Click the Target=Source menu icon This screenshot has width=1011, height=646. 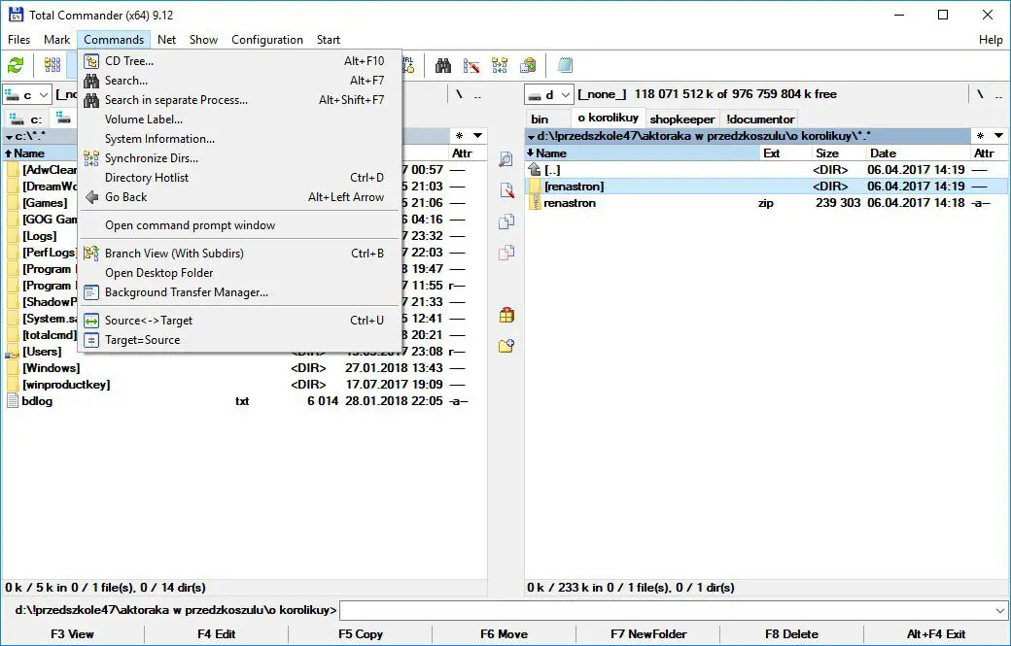pyautogui.click(x=91, y=340)
